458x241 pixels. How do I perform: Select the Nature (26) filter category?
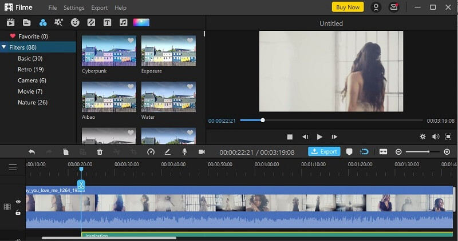[33, 103]
